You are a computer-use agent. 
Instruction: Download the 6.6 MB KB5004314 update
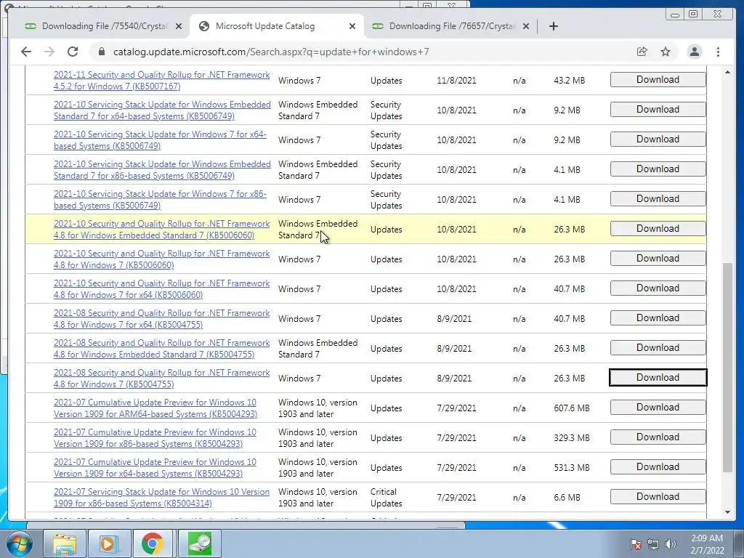658,497
